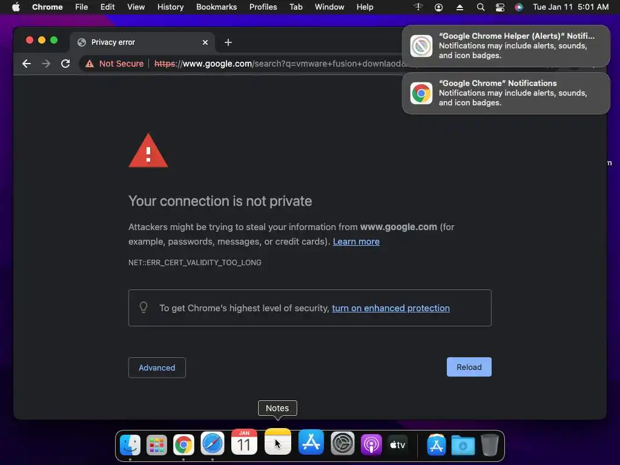620x465 pixels.
Task: Open the Window menu
Action: [x=329, y=7]
